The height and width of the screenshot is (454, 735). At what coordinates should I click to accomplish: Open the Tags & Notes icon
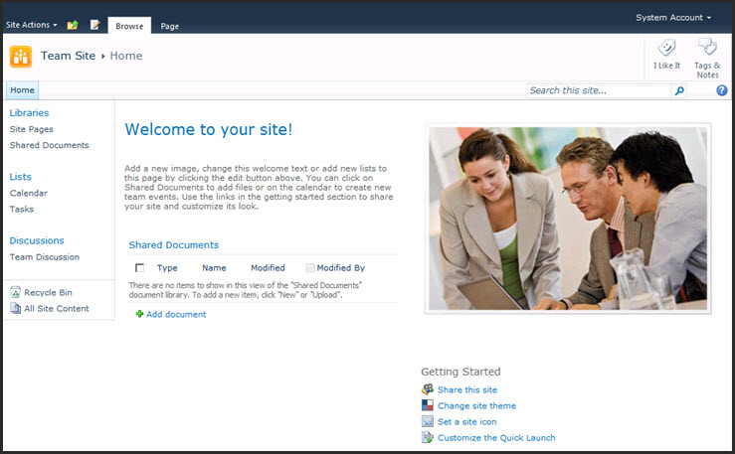pos(707,47)
